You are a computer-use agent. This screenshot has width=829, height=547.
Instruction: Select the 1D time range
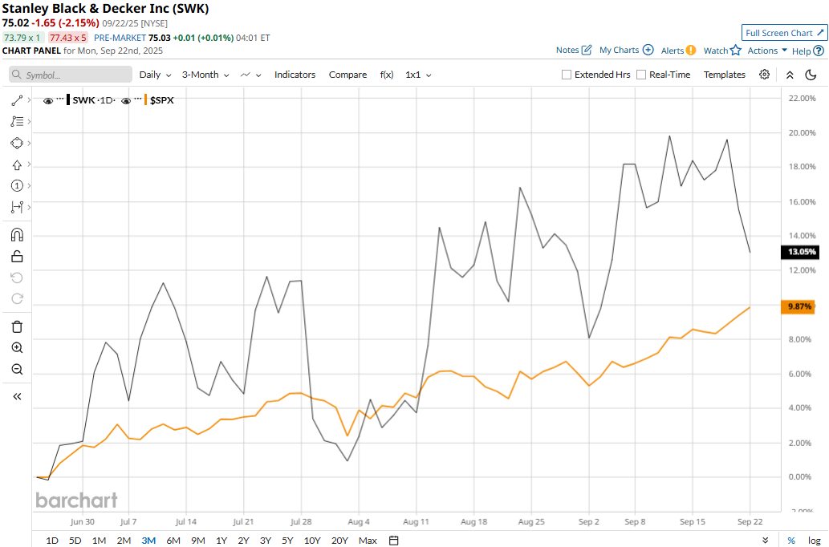click(52, 540)
